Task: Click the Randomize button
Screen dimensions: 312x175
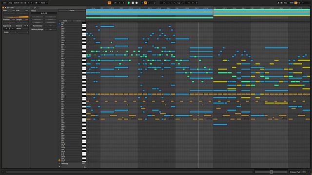Action: click(x=38, y=26)
